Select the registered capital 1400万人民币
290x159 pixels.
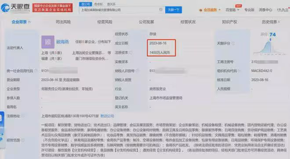(x=159, y=53)
